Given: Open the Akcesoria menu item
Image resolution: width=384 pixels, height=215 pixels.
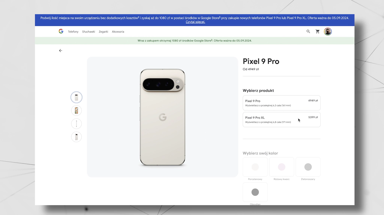Looking at the screenshot, I should (118, 31).
